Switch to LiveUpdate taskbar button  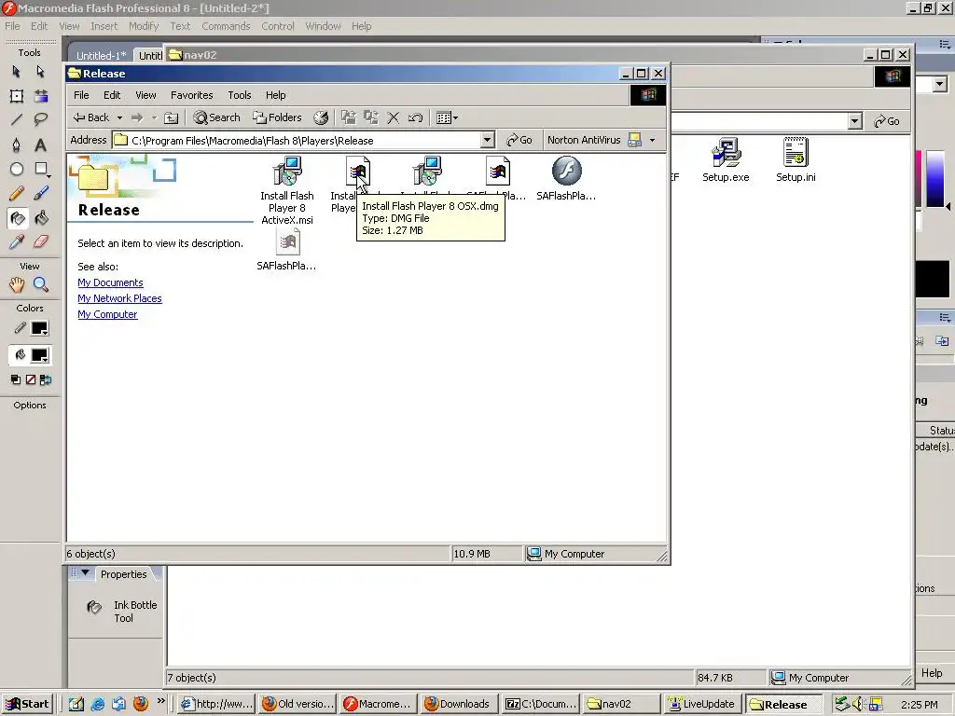tap(701, 704)
